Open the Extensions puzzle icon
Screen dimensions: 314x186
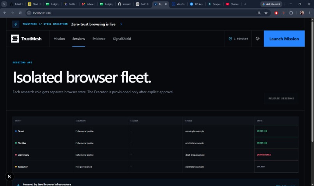291,13
